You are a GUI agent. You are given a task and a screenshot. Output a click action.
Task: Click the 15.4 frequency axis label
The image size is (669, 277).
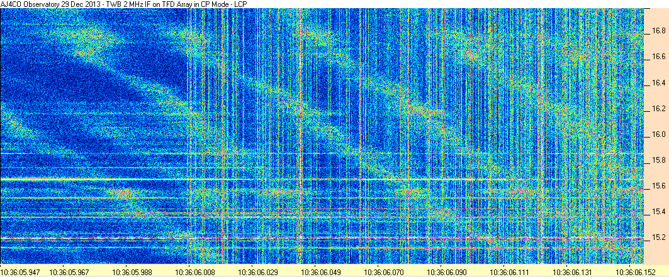[x=658, y=212]
